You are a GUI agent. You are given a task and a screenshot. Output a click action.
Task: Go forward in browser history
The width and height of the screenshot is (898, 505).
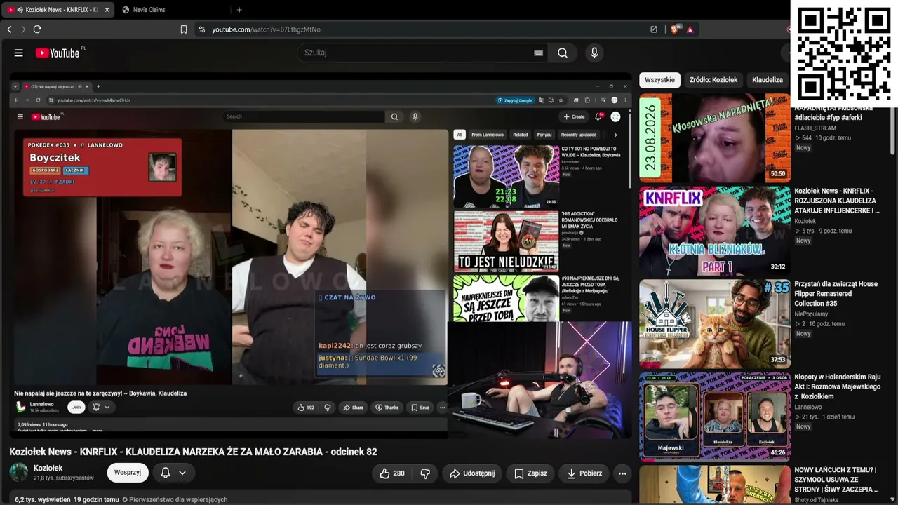(x=22, y=29)
